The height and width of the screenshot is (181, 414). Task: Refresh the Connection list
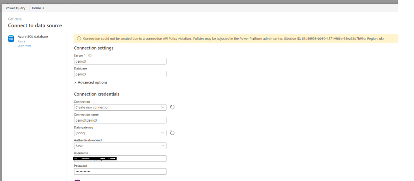pyautogui.click(x=172, y=107)
